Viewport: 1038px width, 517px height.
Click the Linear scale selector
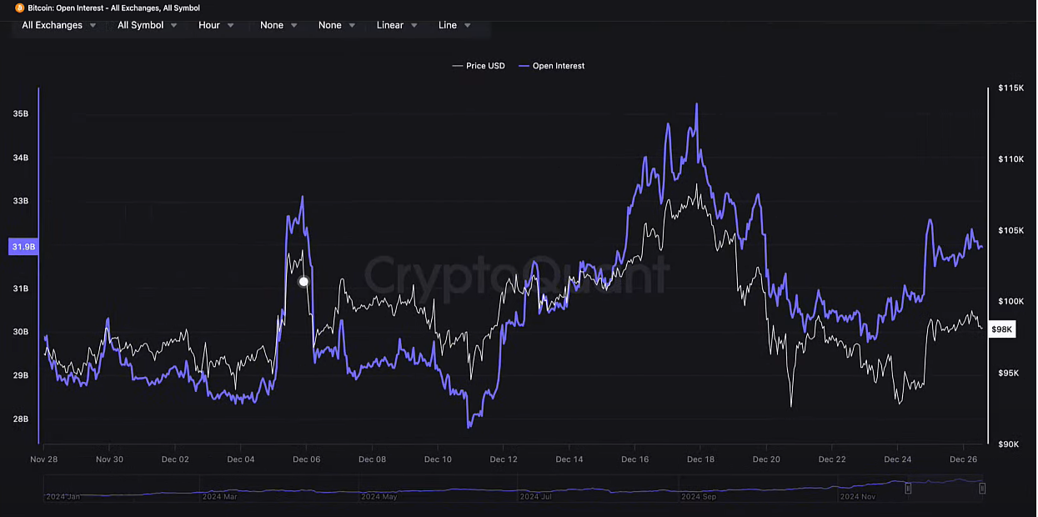[395, 25]
